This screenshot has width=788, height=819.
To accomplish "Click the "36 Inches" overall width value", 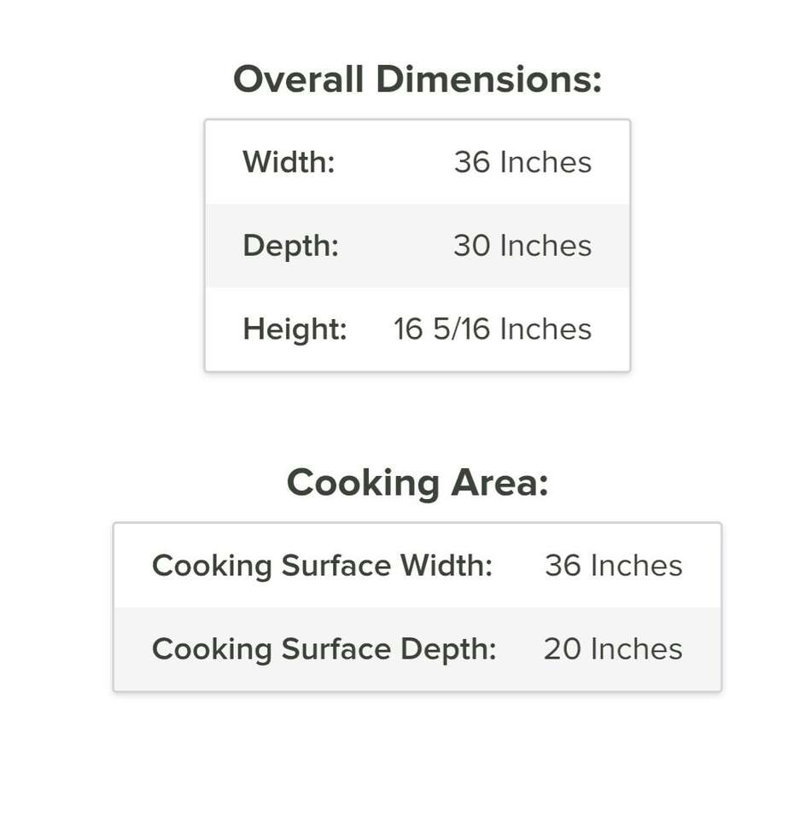I will coord(522,162).
